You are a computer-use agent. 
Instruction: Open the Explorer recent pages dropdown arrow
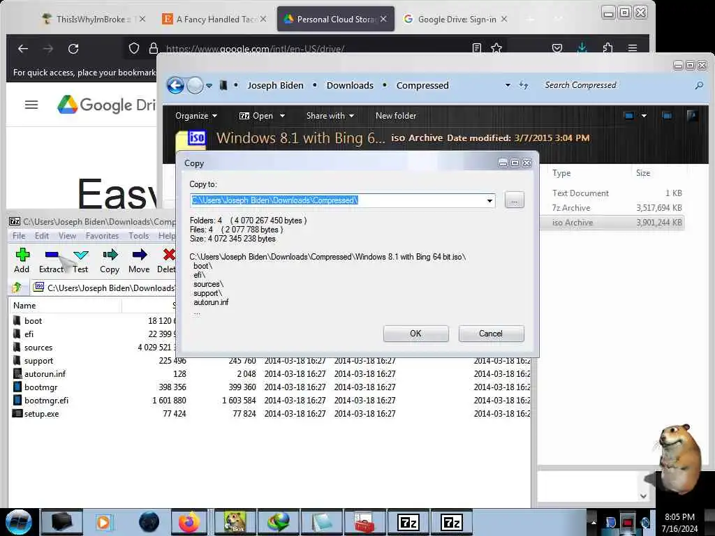209,85
